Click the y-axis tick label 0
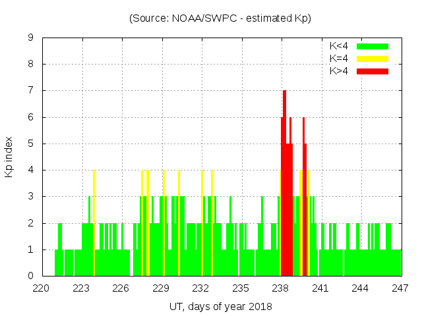This screenshot has width=422, height=316. click(x=31, y=276)
